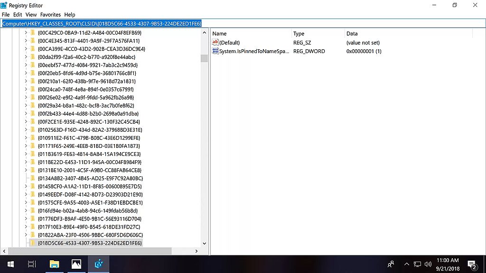486x273 pixels.
Task: Click folder icon of {017F10E3-89E4-49F0-B545-618DE31FD27C}
Action: click(x=33, y=227)
